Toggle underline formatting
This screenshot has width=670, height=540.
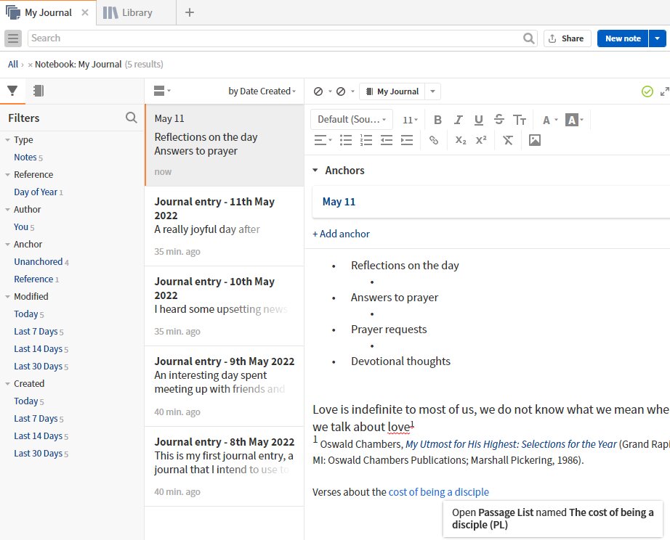[x=479, y=120]
